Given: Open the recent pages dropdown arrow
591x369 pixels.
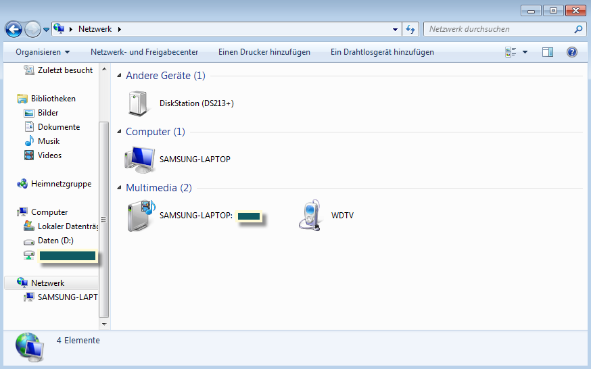Looking at the screenshot, I should pyautogui.click(x=46, y=29).
